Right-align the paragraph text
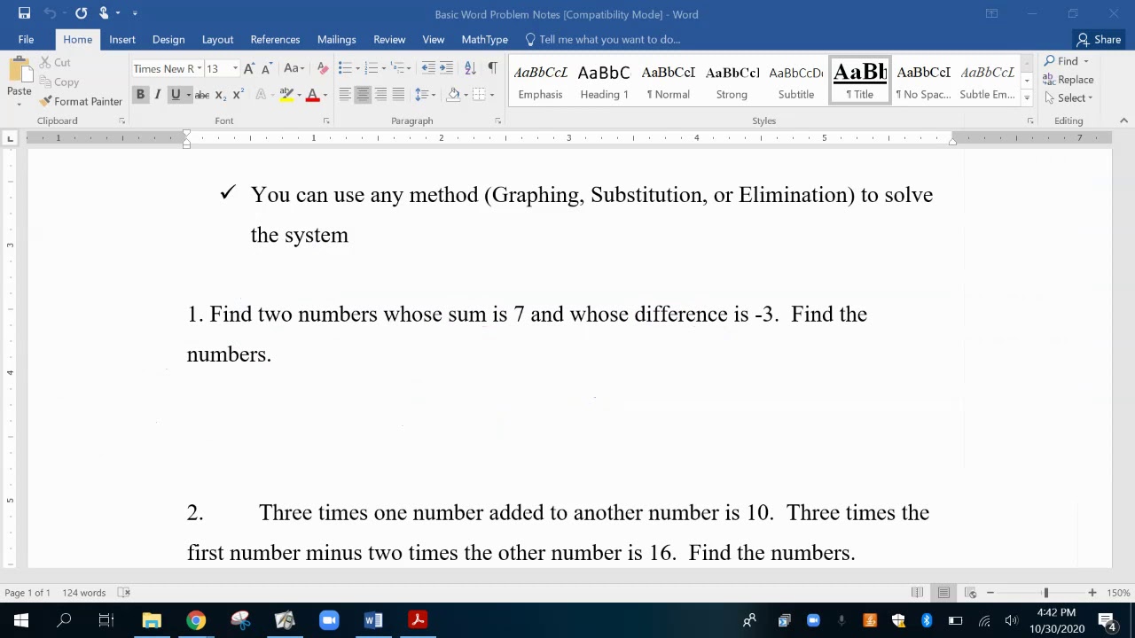1135x638 pixels. [x=380, y=95]
